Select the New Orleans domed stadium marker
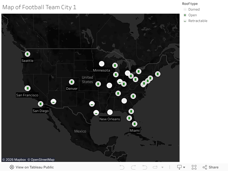 [x=110, y=112]
